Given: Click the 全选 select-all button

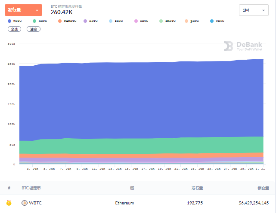Looking at the screenshot, I should point(14,29).
